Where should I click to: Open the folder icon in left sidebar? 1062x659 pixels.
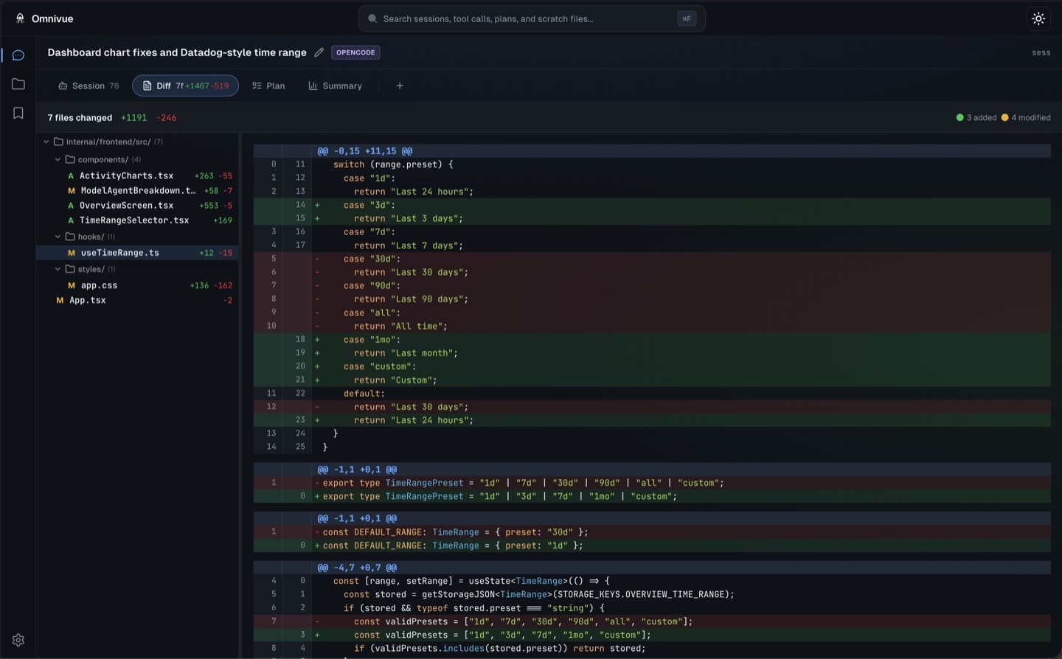coord(18,84)
